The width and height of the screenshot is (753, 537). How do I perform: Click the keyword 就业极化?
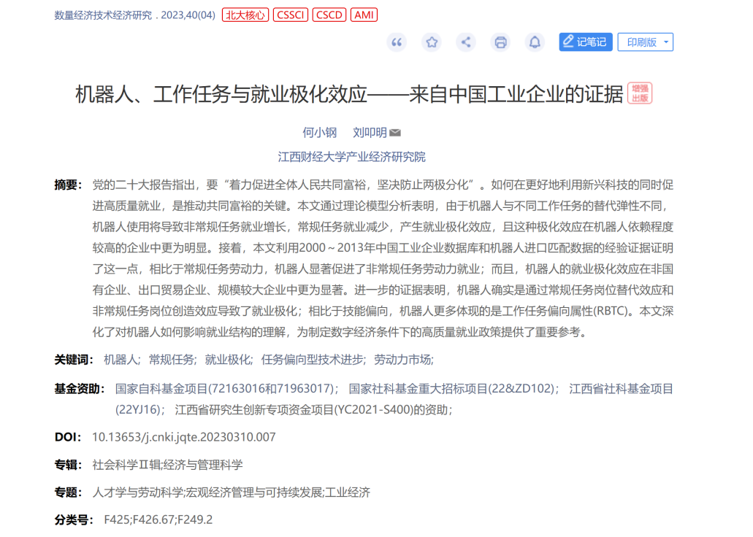click(229, 360)
